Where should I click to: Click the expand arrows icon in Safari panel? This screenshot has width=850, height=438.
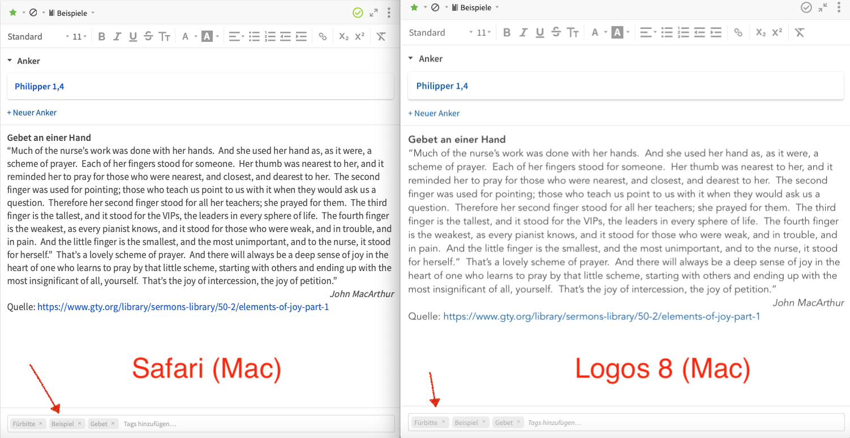374,12
